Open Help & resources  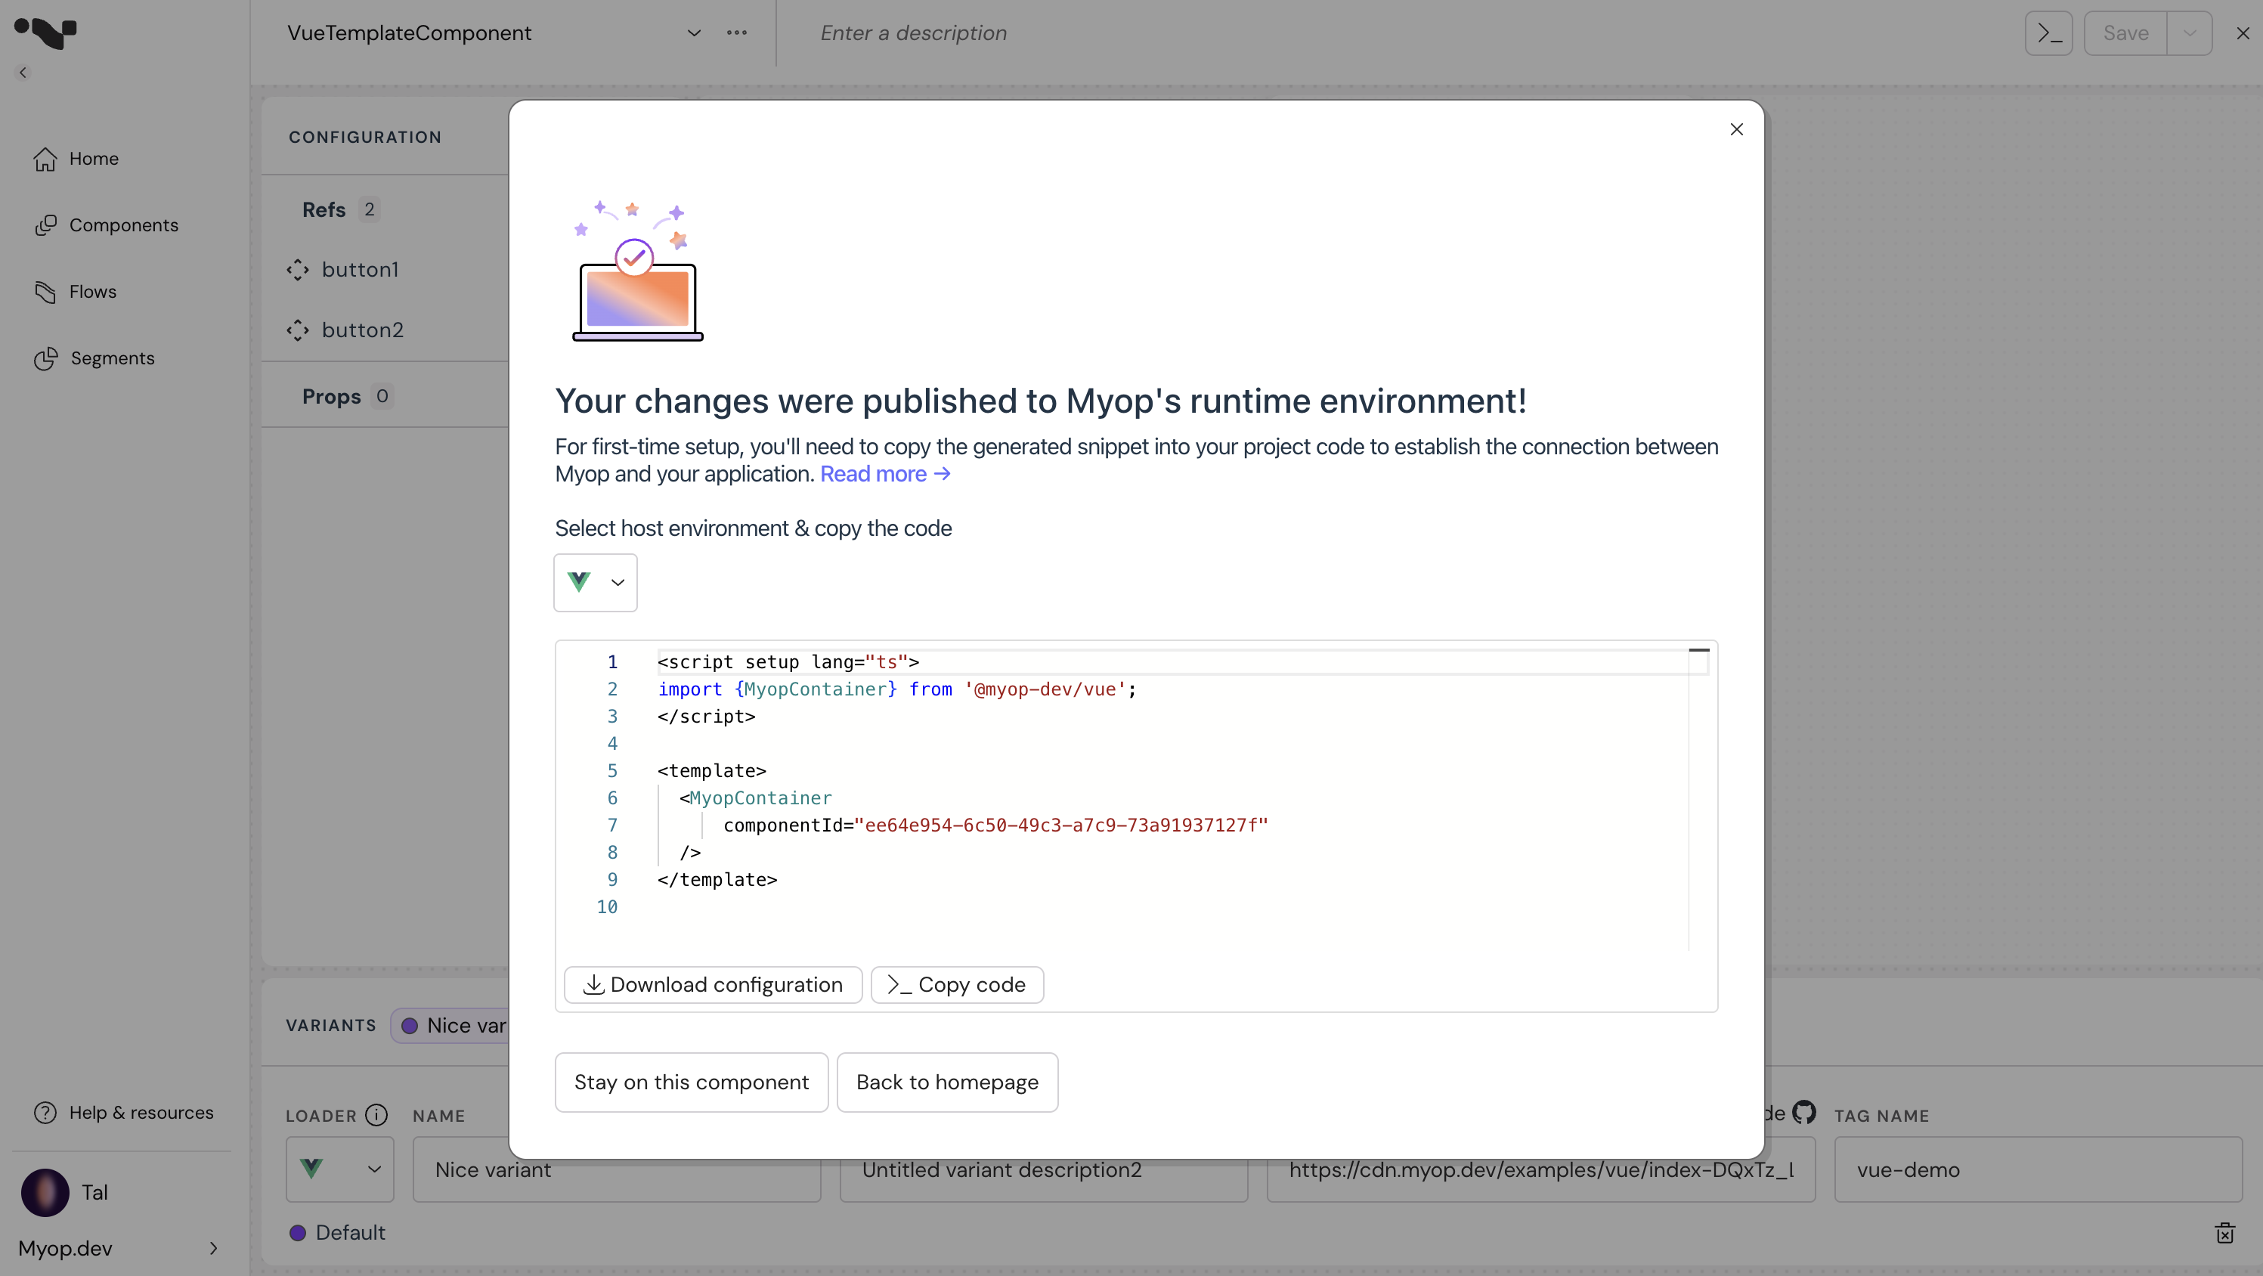[x=124, y=1113]
